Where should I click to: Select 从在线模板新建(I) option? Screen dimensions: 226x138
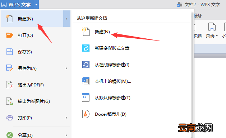pyautogui.click(x=112, y=65)
